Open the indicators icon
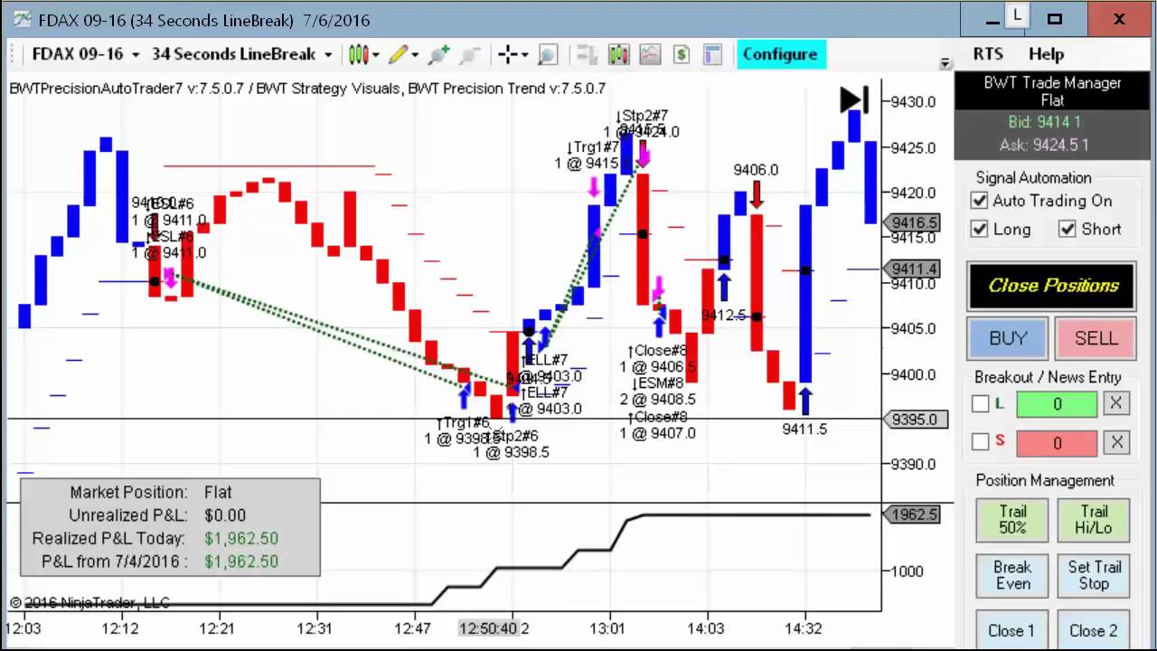 pyautogui.click(x=618, y=54)
